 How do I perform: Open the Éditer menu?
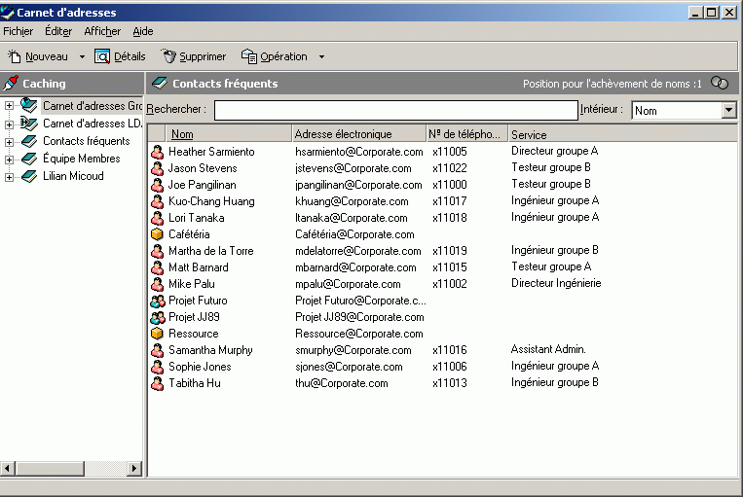click(x=58, y=31)
